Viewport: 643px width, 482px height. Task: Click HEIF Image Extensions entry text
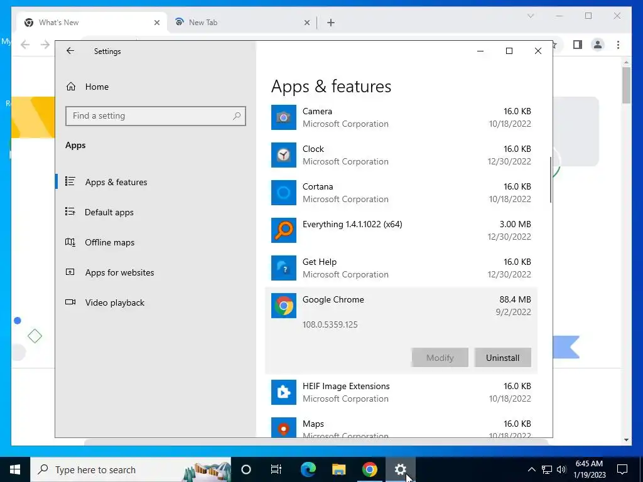pos(346,386)
